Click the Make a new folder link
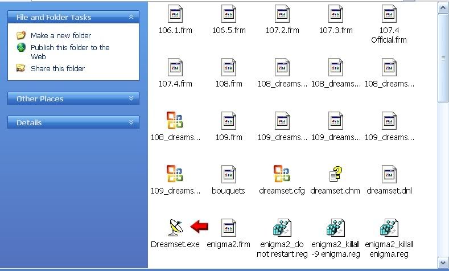 point(61,35)
